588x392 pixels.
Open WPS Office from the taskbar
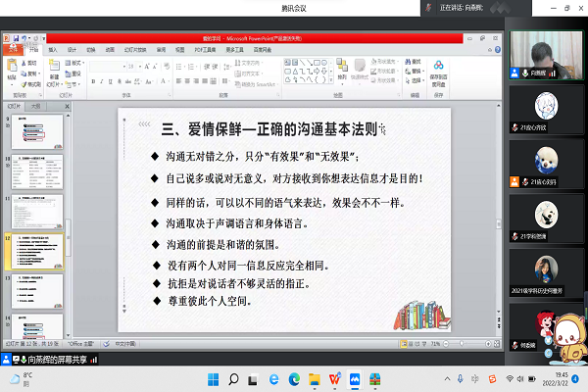(334, 378)
